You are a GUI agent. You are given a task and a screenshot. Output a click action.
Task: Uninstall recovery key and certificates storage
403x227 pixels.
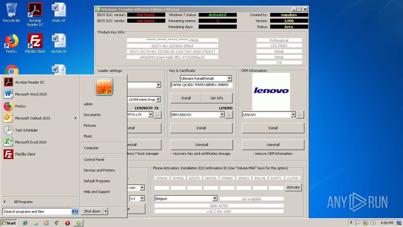tap(201, 145)
